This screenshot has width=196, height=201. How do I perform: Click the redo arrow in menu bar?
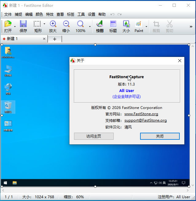(x=120, y=14)
